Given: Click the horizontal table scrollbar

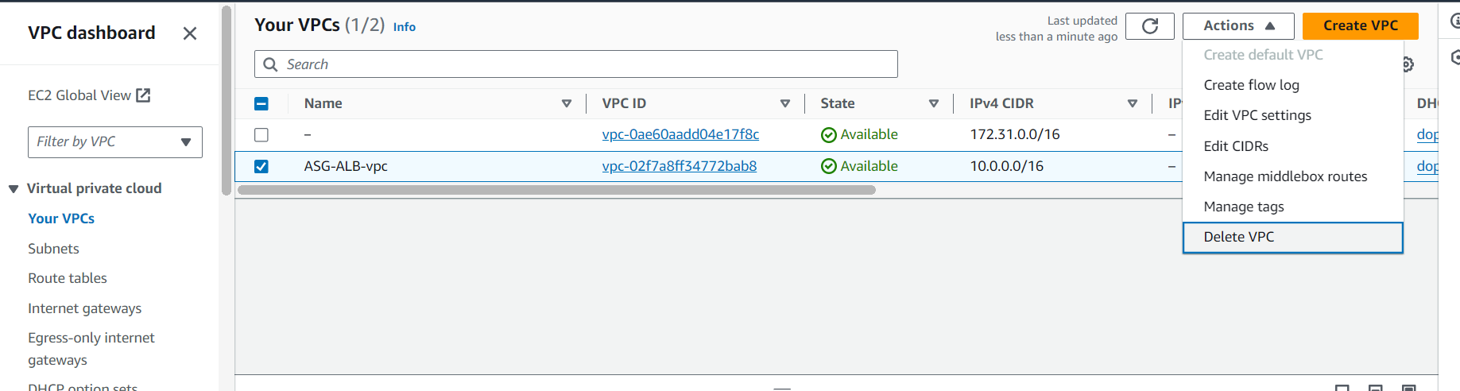Looking at the screenshot, I should tap(556, 190).
